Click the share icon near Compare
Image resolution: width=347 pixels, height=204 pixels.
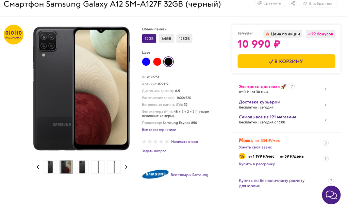pos(293,3)
